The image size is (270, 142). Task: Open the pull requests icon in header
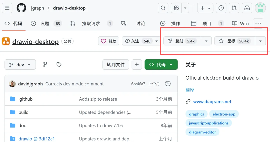point(234,8)
